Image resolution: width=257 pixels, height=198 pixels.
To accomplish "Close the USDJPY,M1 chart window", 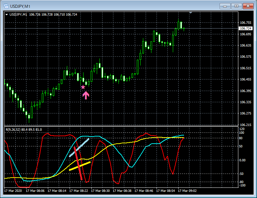I will click(248, 6).
